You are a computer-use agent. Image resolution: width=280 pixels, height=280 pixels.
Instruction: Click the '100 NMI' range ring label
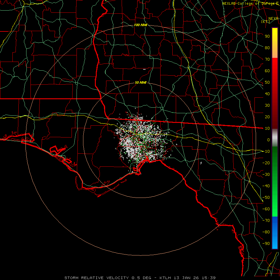[x=141, y=25]
